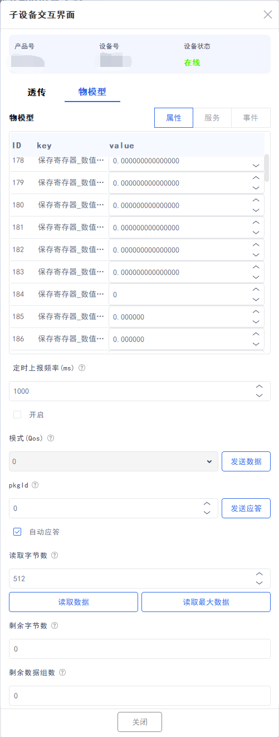Enable the 开启 checkbox
Viewport: 279px width, 737px height.
point(17,415)
